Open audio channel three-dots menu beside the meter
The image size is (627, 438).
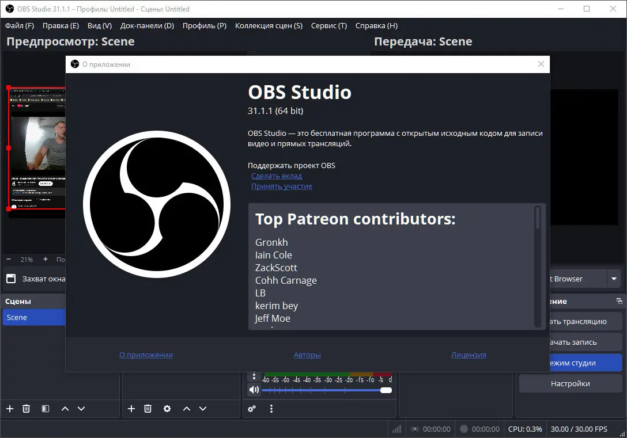(254, 376)
